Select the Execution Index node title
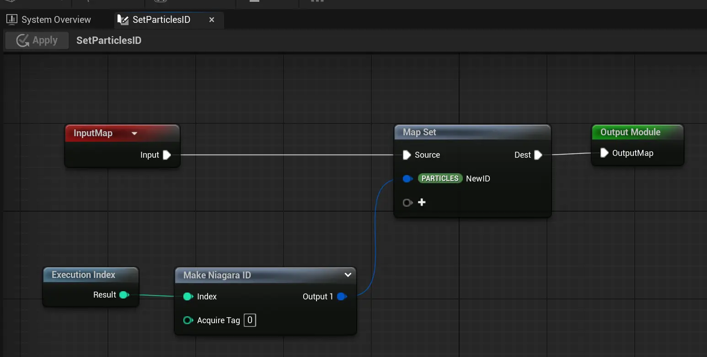The width and height of the screenshot is (707, 357). coord(83,275)
